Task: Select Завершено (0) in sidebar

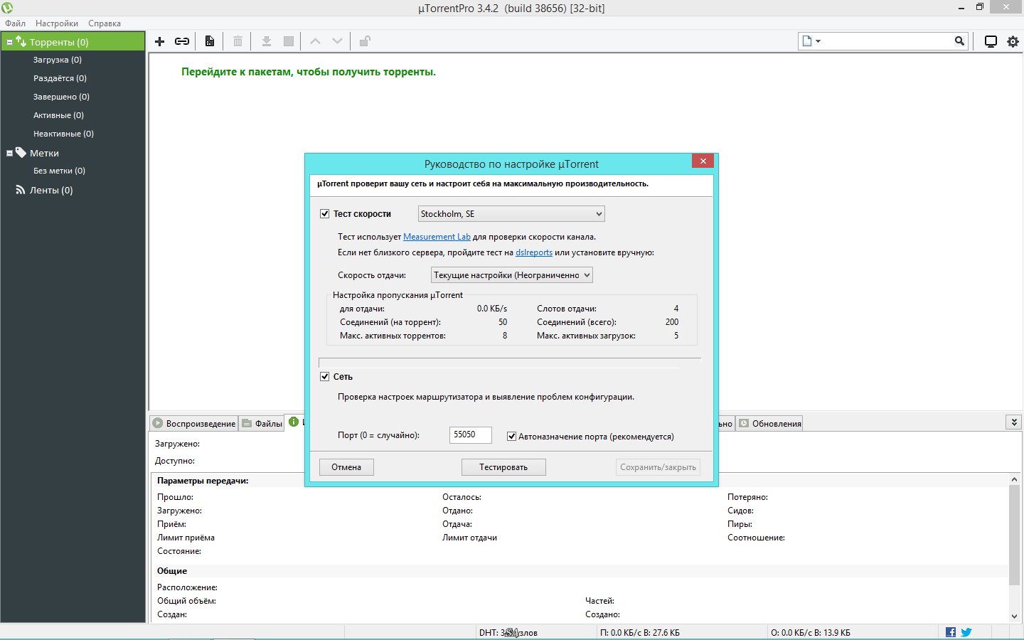Action: 61,97
